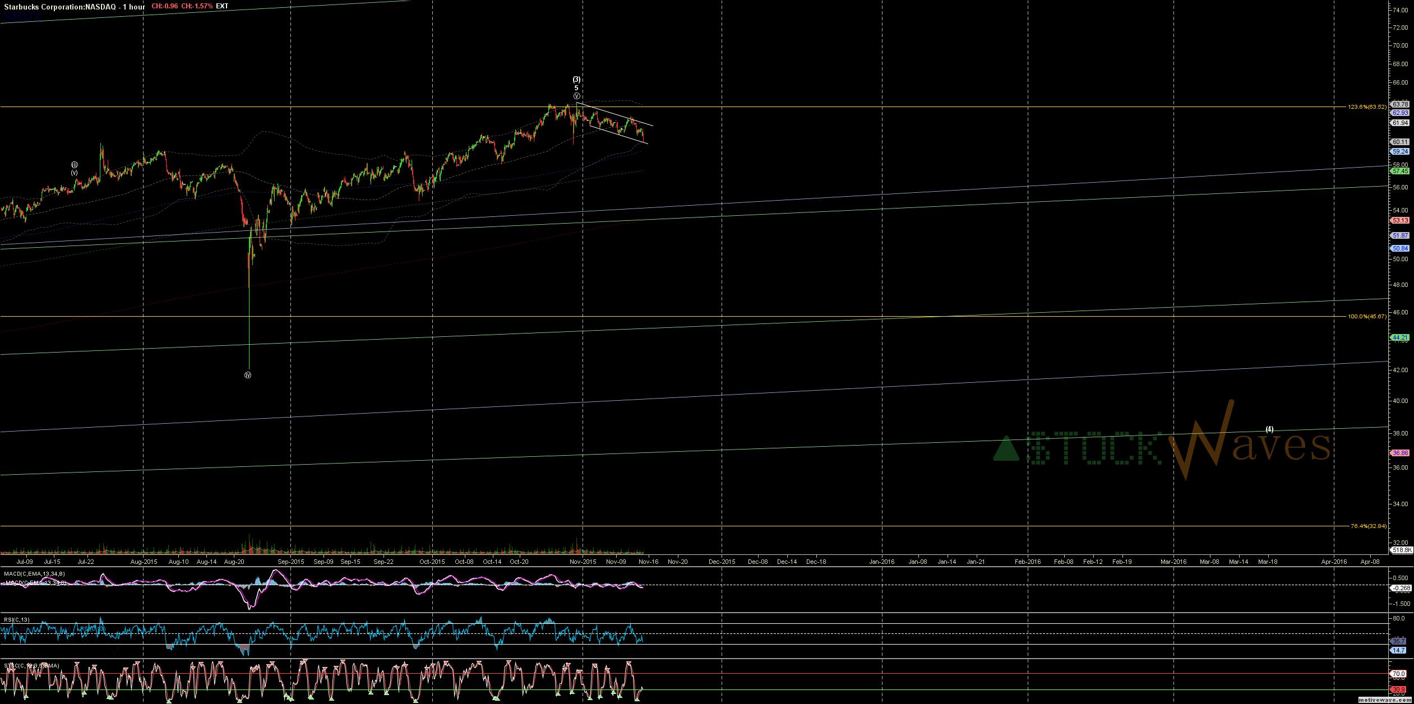The width and height of the screenshot is (1414, 704).
Task: Select the 76.4%(32.84) Fibonacci level label
Action: click(x=1369, y=526)
